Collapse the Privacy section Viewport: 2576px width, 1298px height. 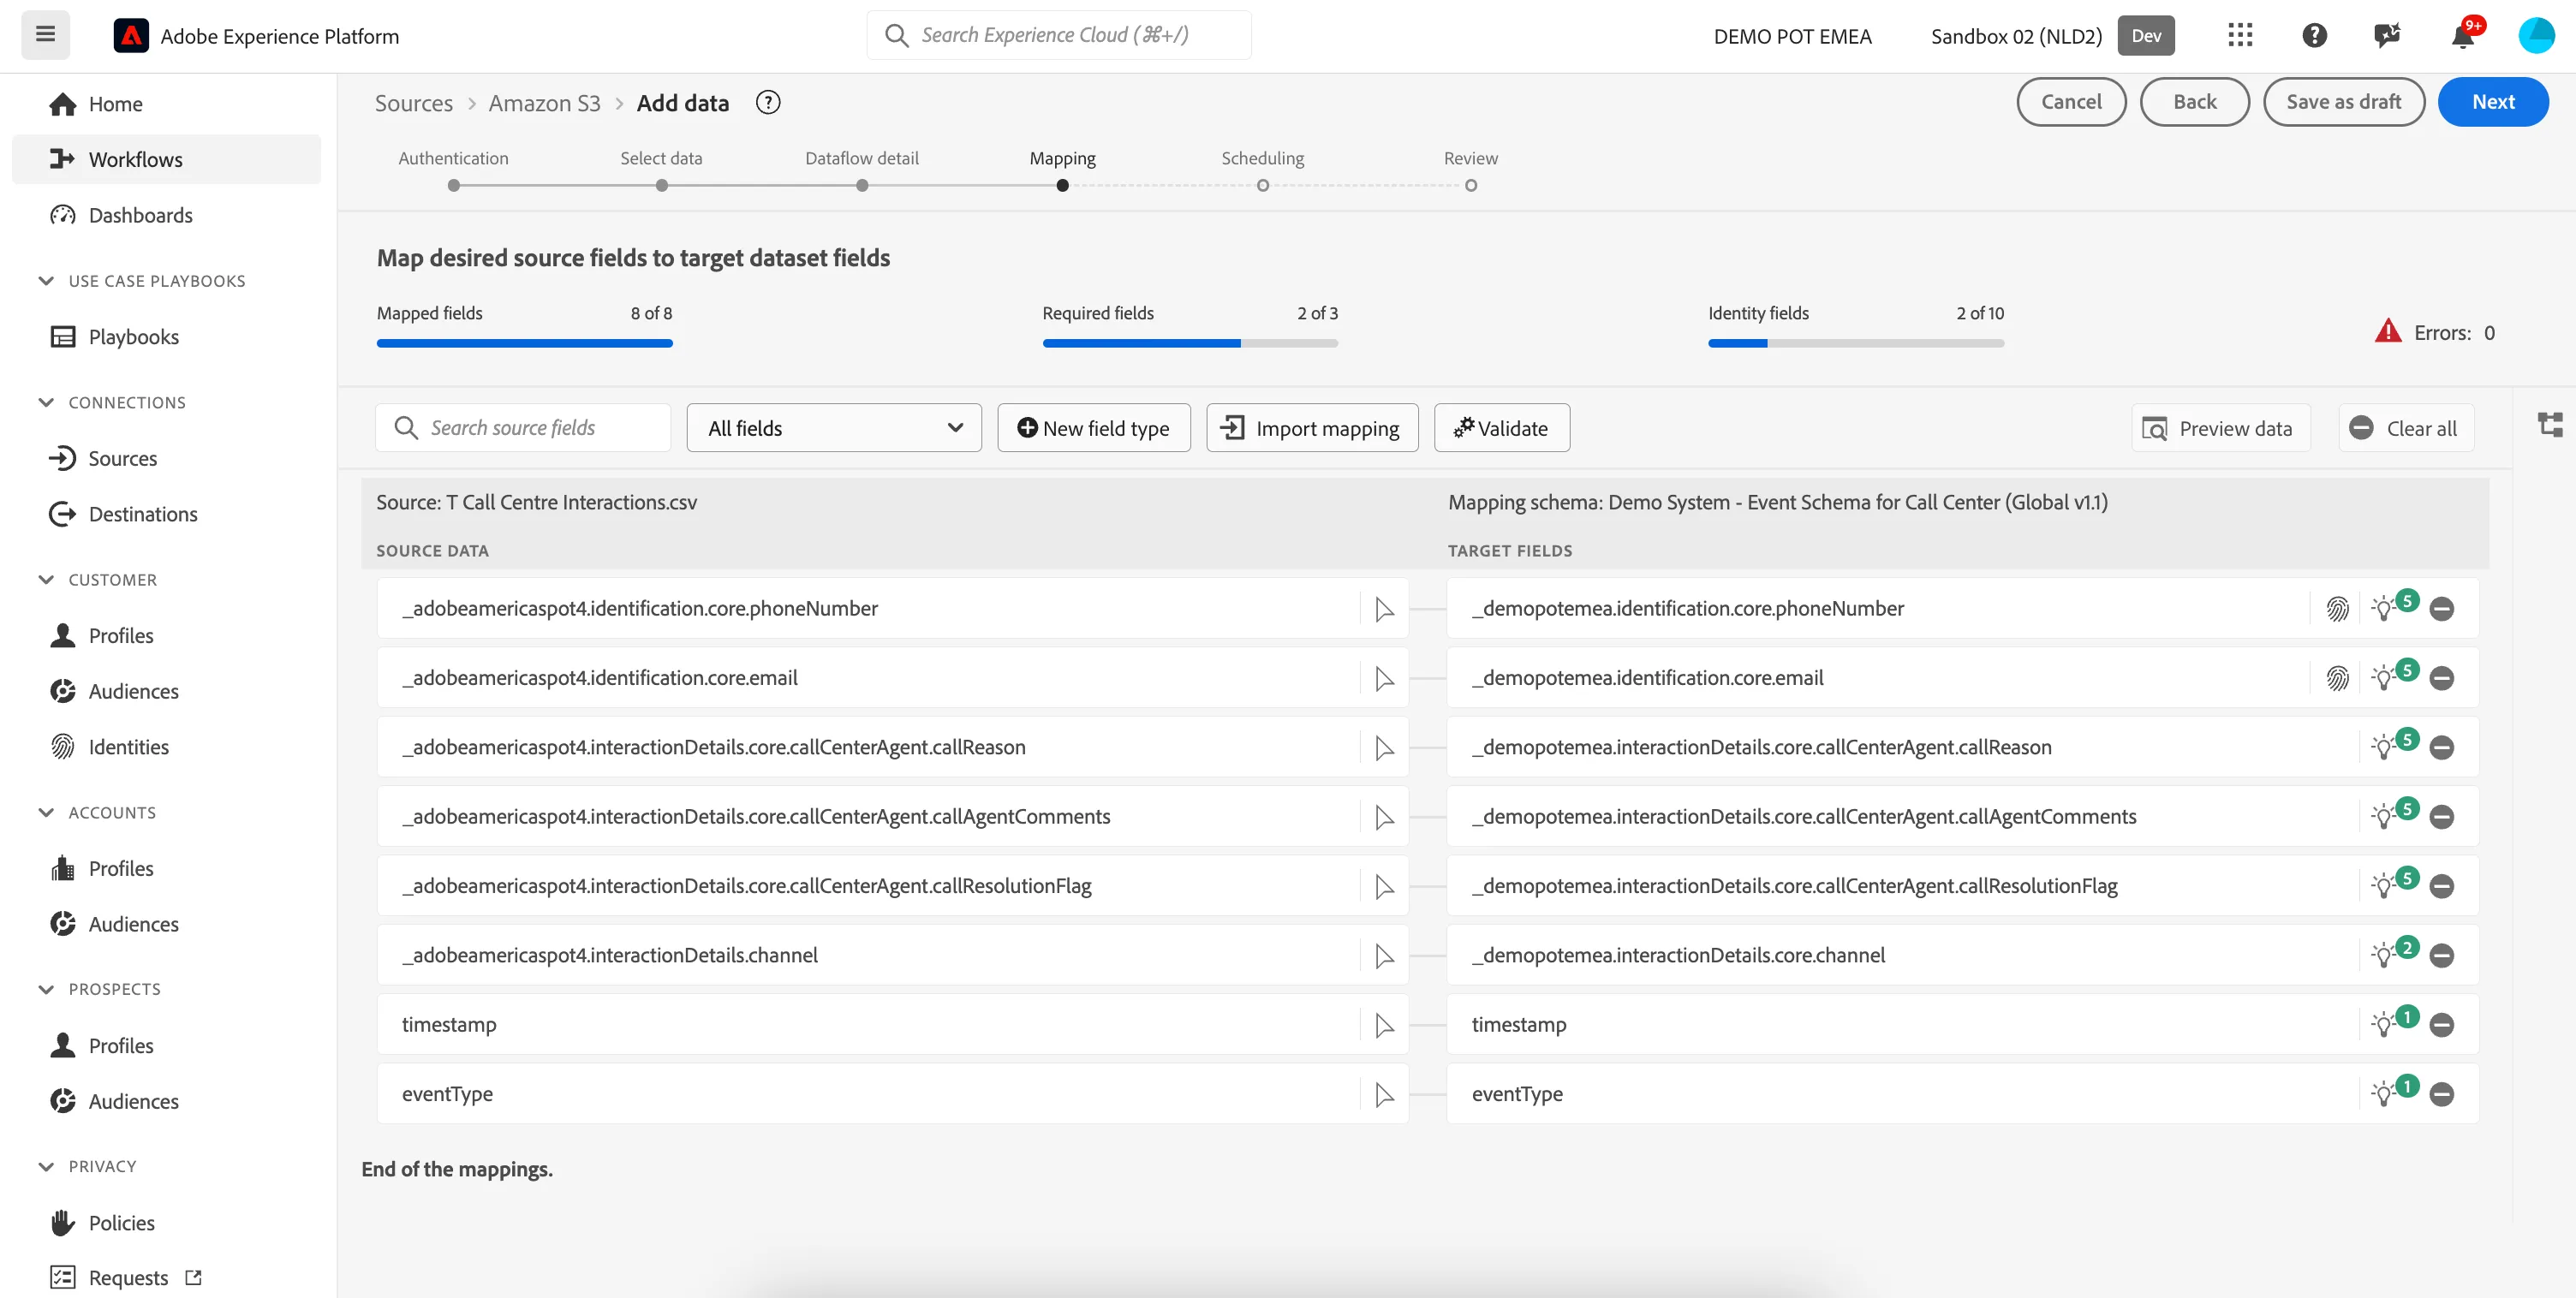[46, 1166]
